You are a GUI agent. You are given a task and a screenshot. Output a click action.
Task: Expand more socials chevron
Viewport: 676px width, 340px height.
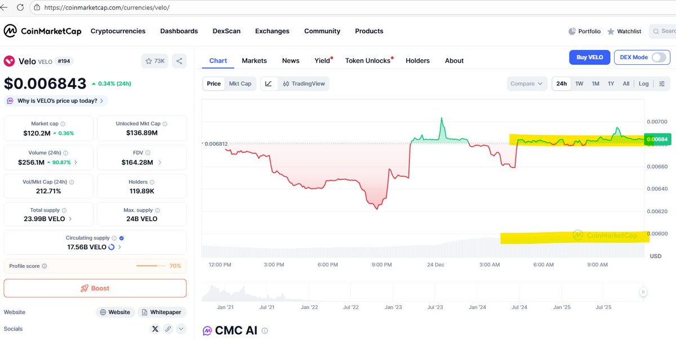181,329
